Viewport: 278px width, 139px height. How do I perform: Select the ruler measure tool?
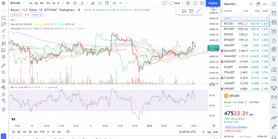tap(4, 66)
